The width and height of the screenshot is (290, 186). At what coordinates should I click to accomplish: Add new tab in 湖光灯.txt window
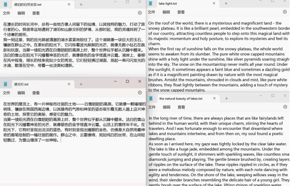click(x=81, y=84)
